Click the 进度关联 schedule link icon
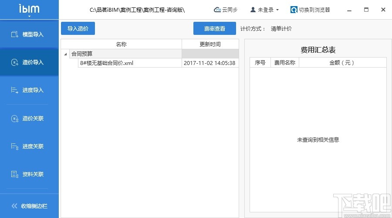 click(x=14, y=146)
